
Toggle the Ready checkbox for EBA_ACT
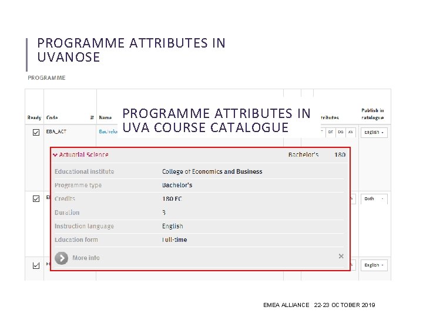coord(36,133)
